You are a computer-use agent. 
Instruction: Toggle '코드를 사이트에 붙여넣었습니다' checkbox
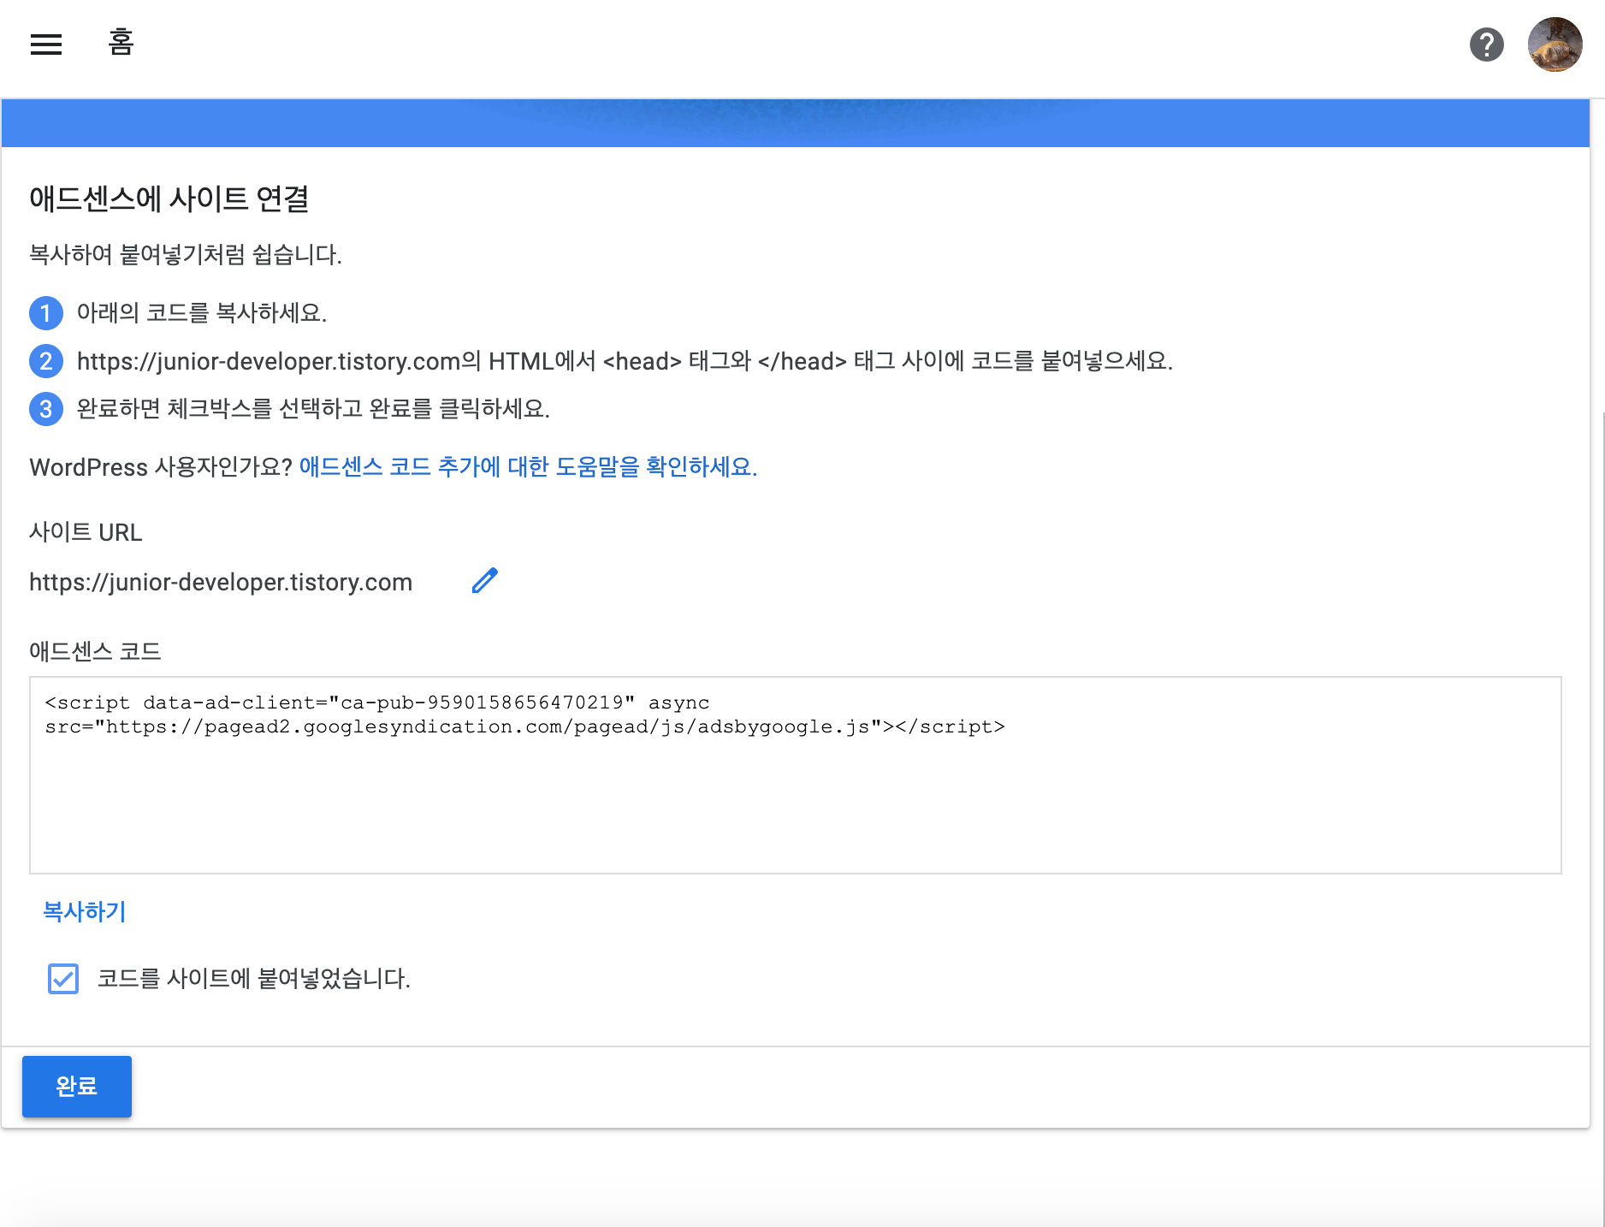[x=63, y=978]
